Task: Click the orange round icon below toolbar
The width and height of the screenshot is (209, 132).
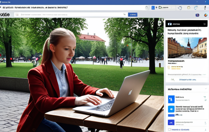Action: point(206,15)
